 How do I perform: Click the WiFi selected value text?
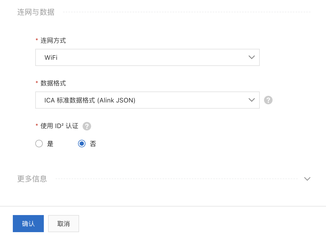pyautogui.click(x=51, y=57)
